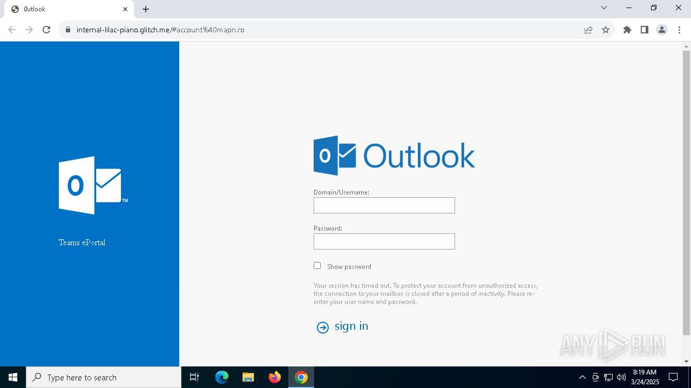This screenshot has height=388, width=691.
Task: Click the share page icon in address bar
Action: pos(588,30)
